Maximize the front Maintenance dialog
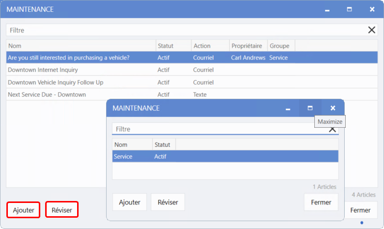 [310, 108]
